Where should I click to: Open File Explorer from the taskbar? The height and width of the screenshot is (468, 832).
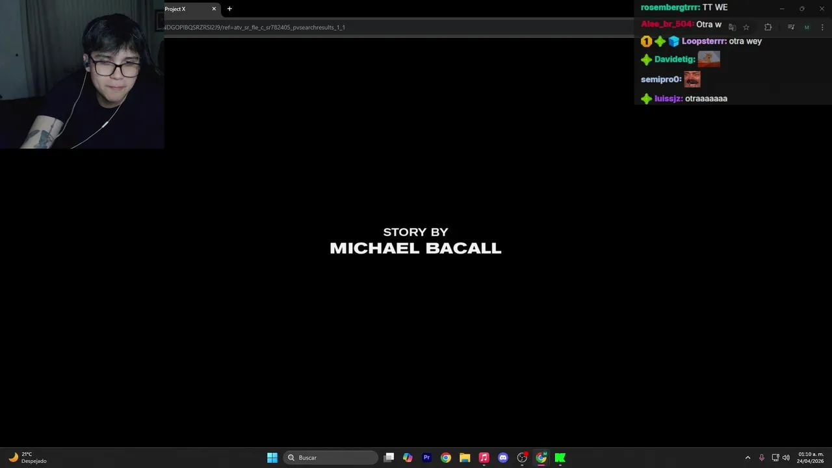(465, 458)
